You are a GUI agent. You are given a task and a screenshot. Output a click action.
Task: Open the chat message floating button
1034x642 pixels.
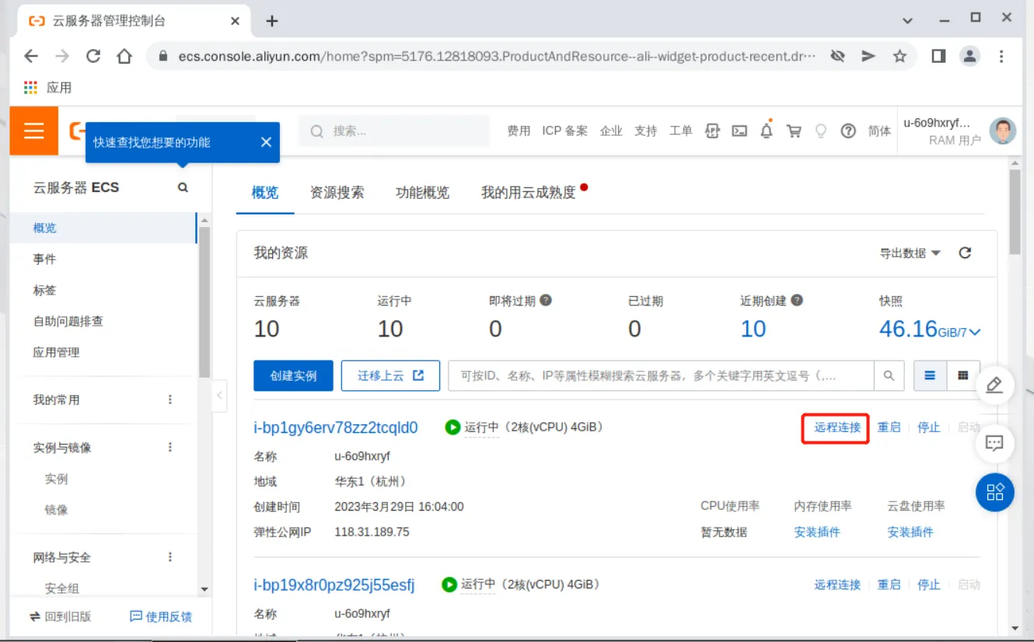994,443
